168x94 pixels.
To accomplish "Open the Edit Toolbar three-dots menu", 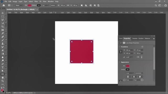I will tap(3, 84).
